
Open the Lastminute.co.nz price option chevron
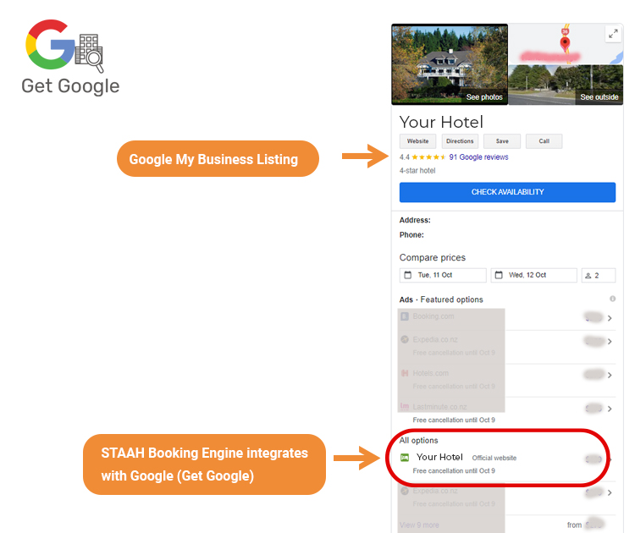point(610,409)
